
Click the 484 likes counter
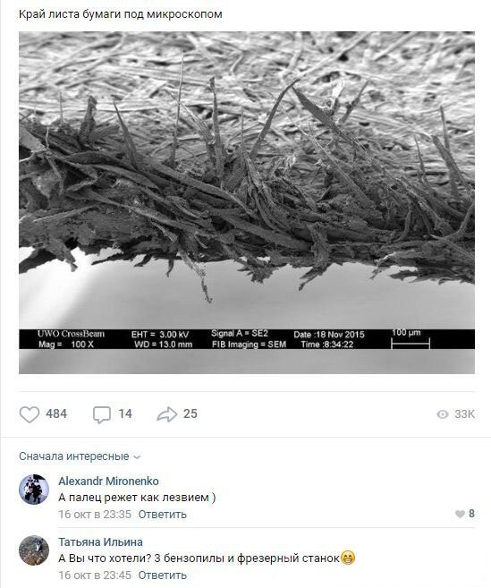click(x=56, y=414)
